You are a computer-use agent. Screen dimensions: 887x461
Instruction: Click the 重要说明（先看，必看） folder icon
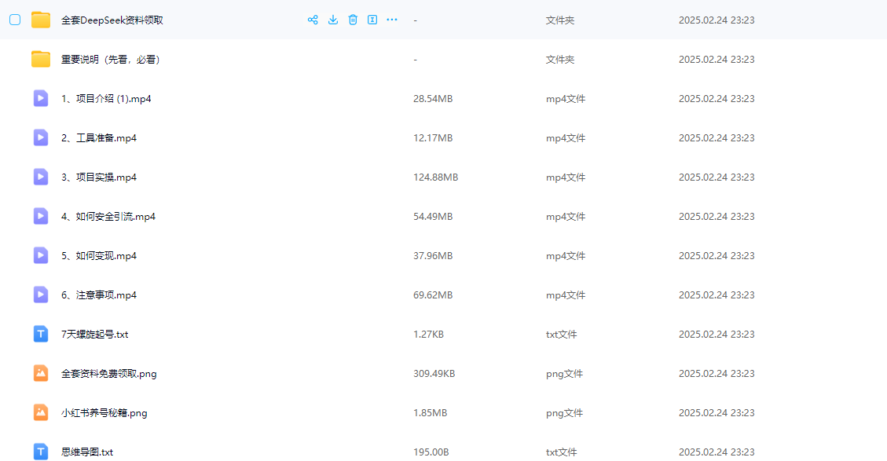(41, 59)
